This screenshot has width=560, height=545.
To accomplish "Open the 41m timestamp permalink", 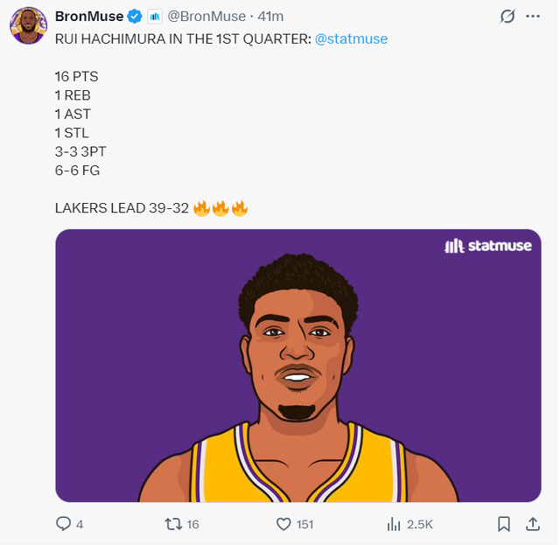I will point(269,17).
